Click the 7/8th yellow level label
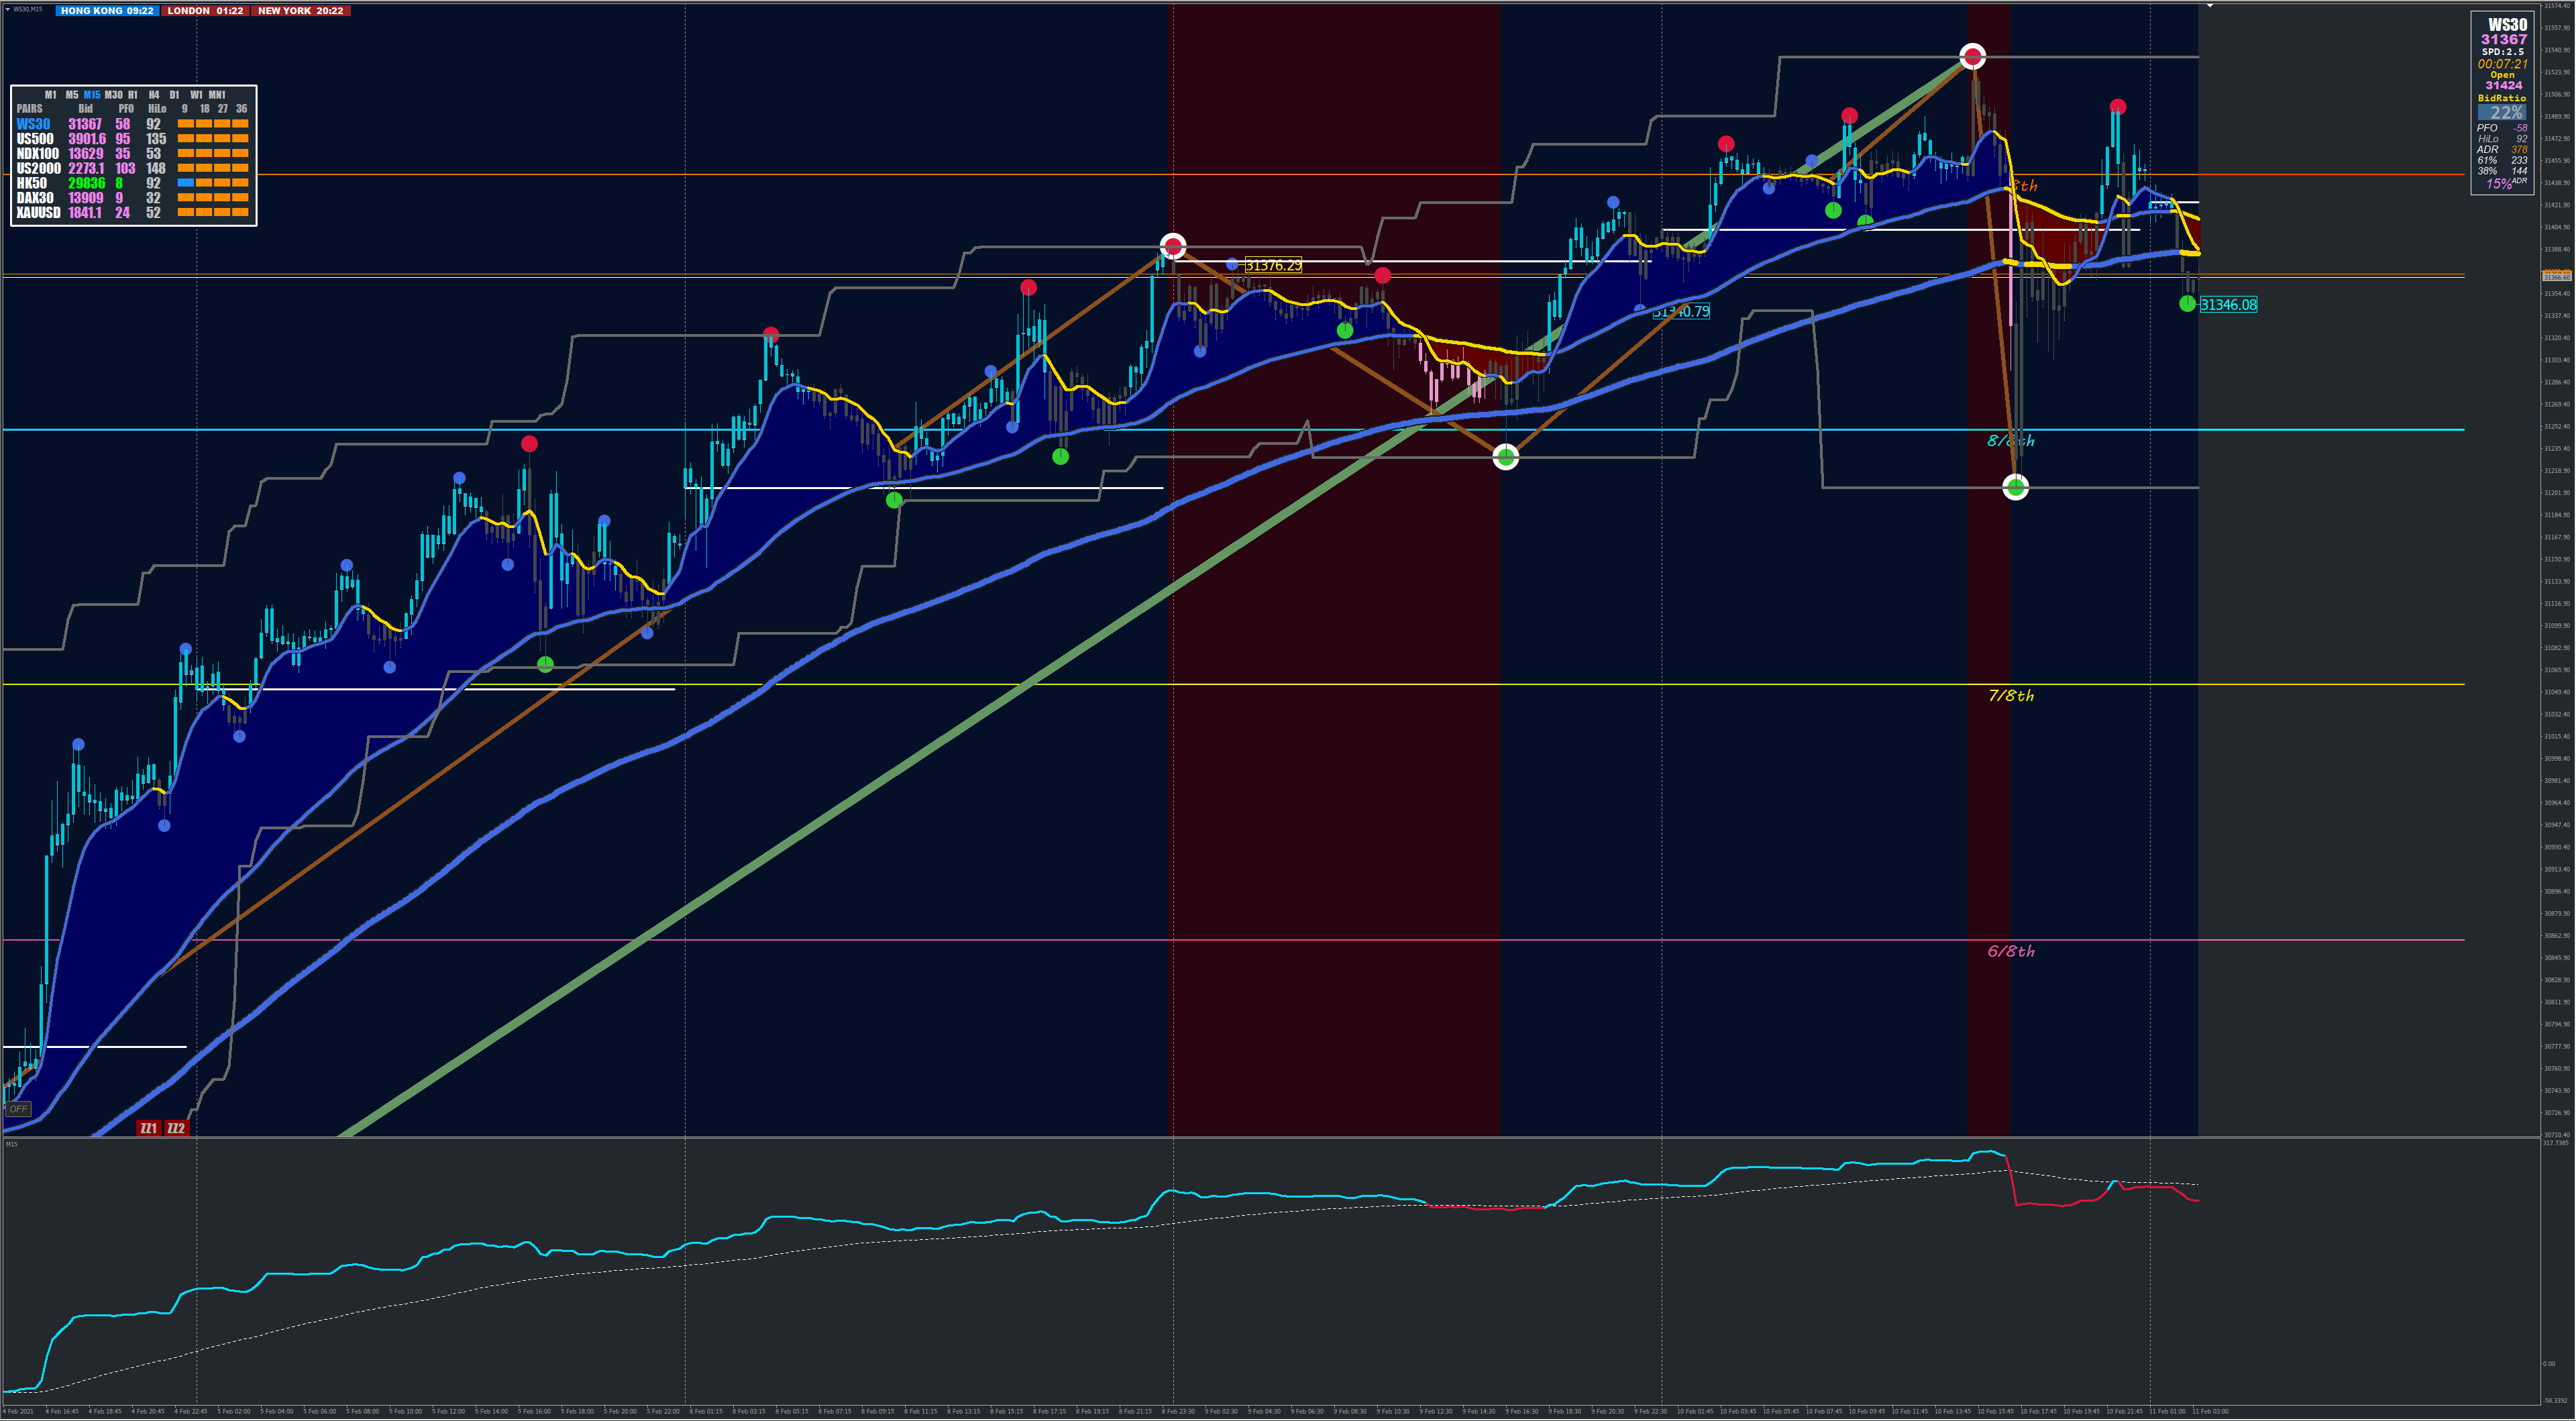 2011,696
